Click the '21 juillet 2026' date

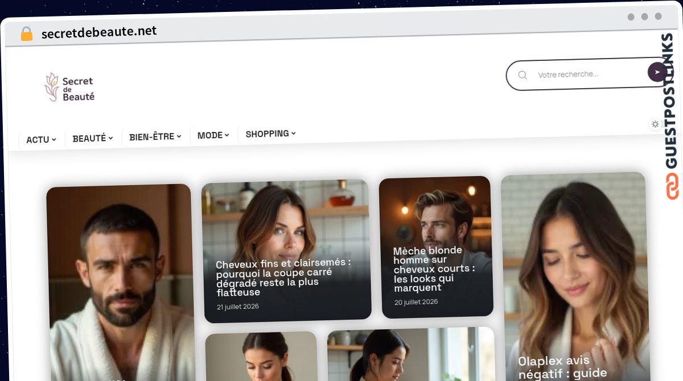click(238, 307)
